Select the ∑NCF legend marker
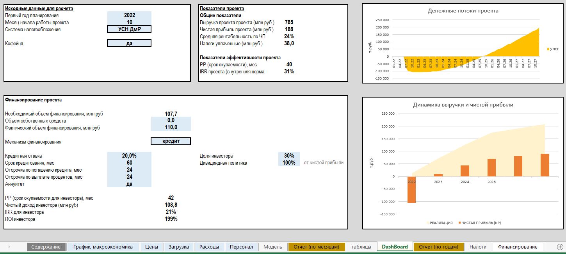This screenshot has height=254, width=566. point(548,49)
